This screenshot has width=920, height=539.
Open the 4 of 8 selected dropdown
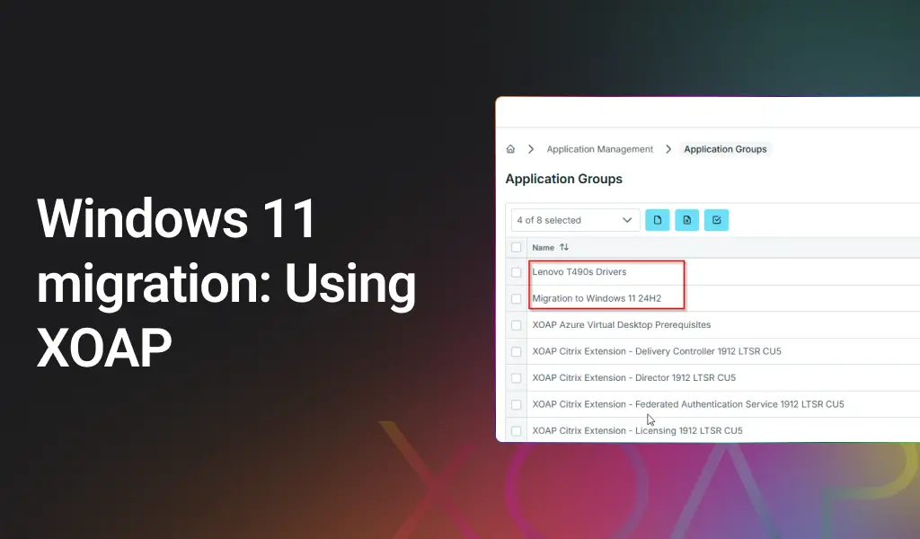tap(575, 219)
